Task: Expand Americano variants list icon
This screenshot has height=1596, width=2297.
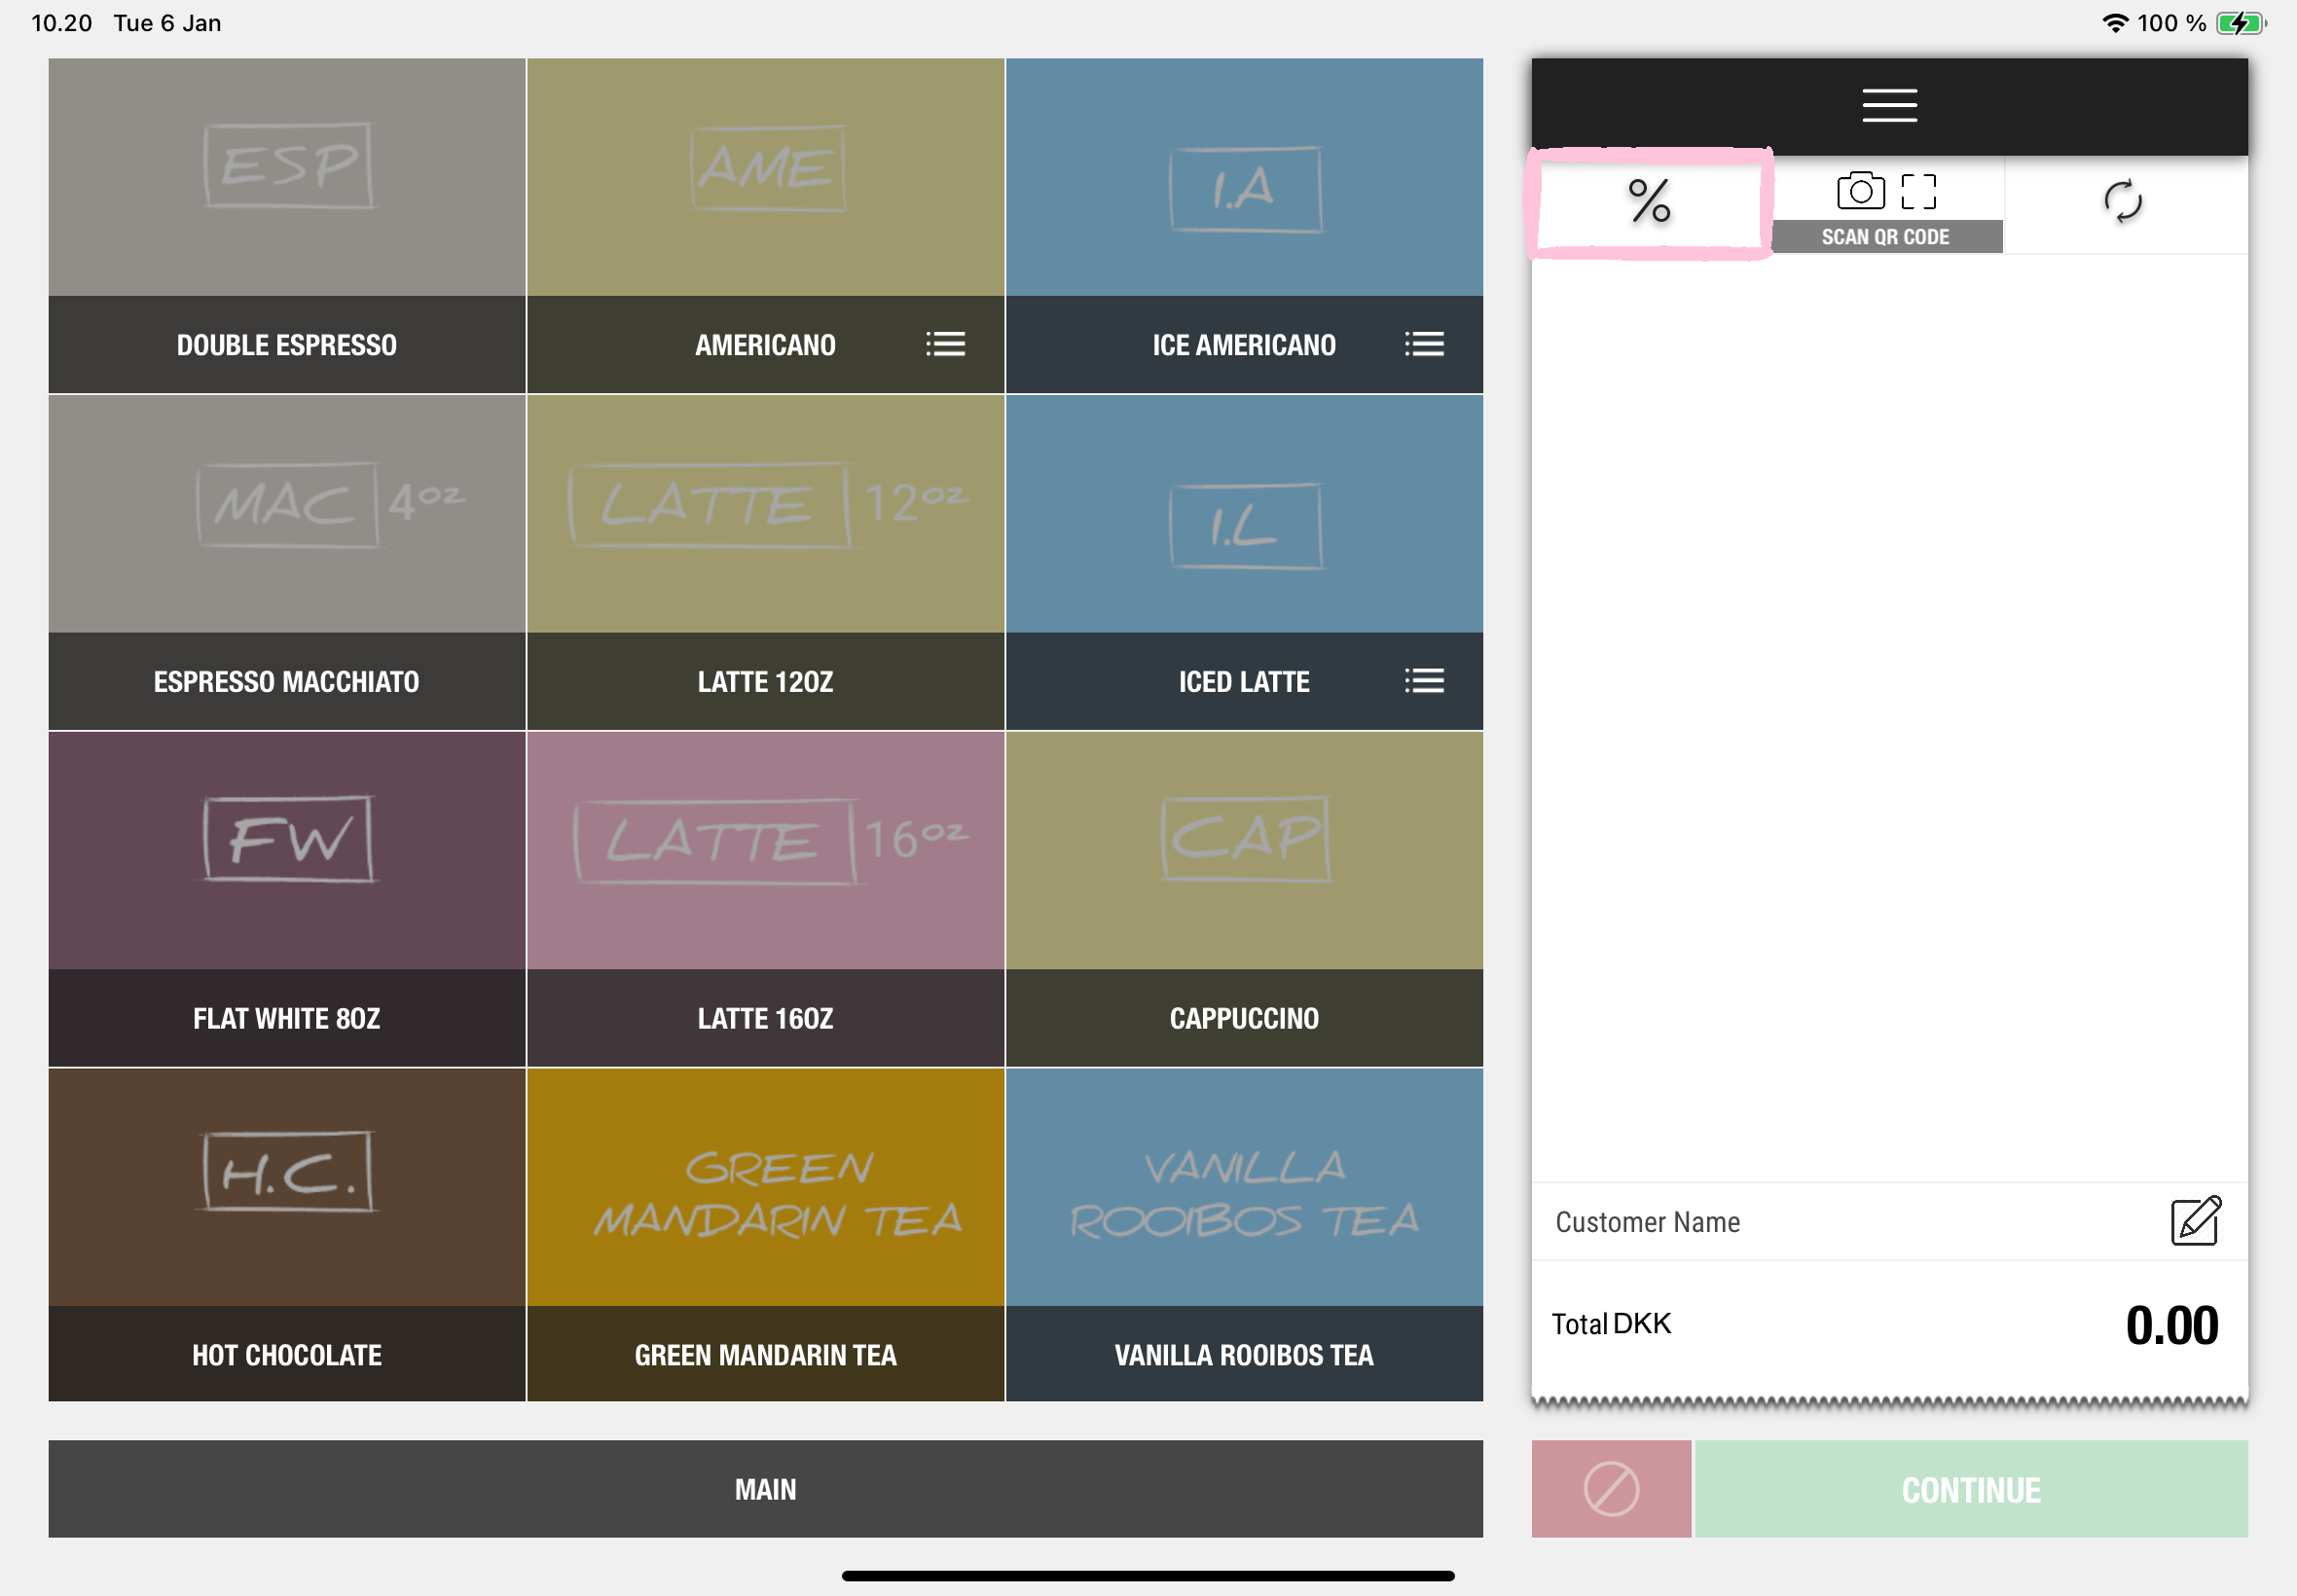Action: click(x=944, y=344)
